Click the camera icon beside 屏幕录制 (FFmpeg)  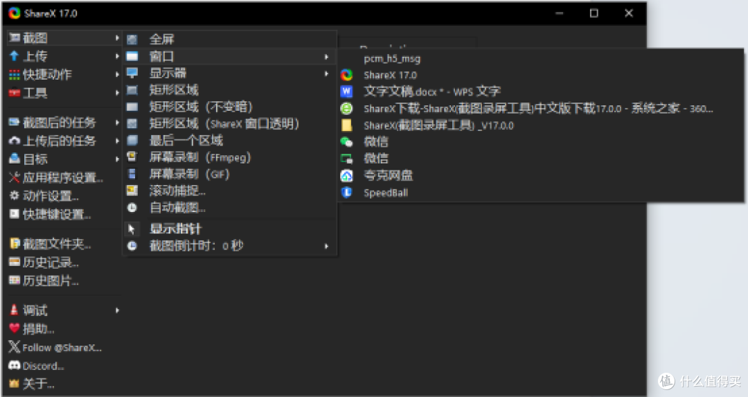pyautogui.click(x=132, y=157)
